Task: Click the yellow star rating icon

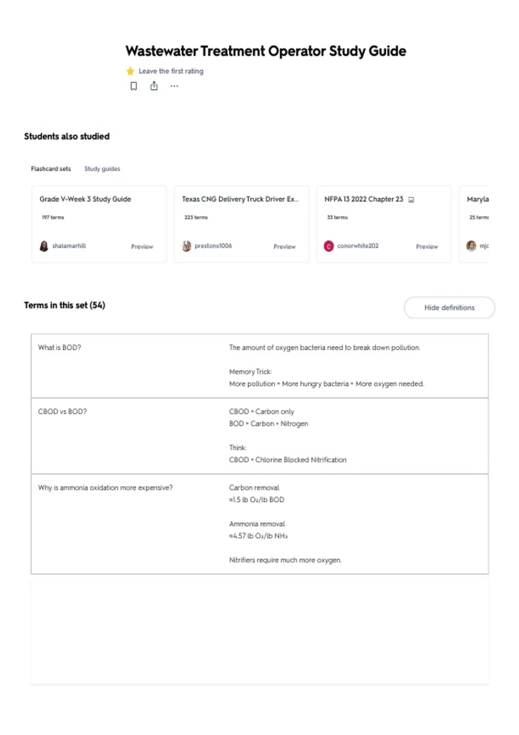Action: click(130, 71)
